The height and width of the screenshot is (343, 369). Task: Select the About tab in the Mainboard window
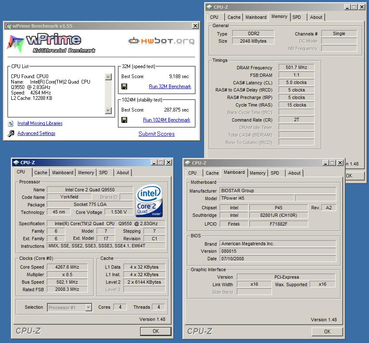click(295, 173)
